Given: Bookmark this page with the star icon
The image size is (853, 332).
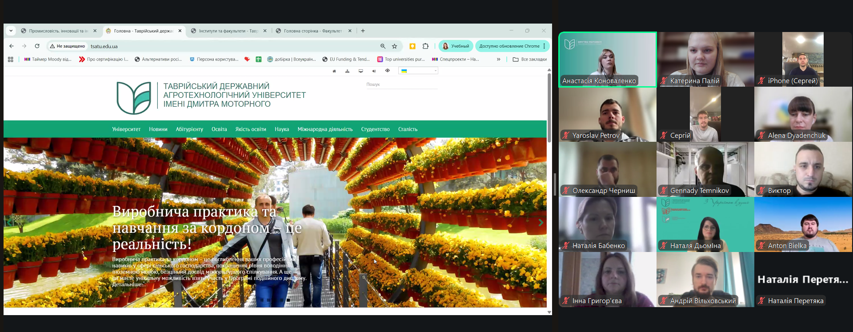Looking at the screenshot, I should tap(394, 46).
